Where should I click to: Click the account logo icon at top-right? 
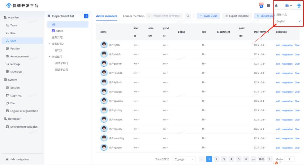(299, 6)
